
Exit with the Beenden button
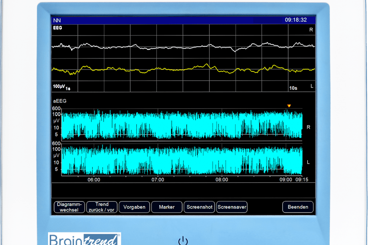298,207
